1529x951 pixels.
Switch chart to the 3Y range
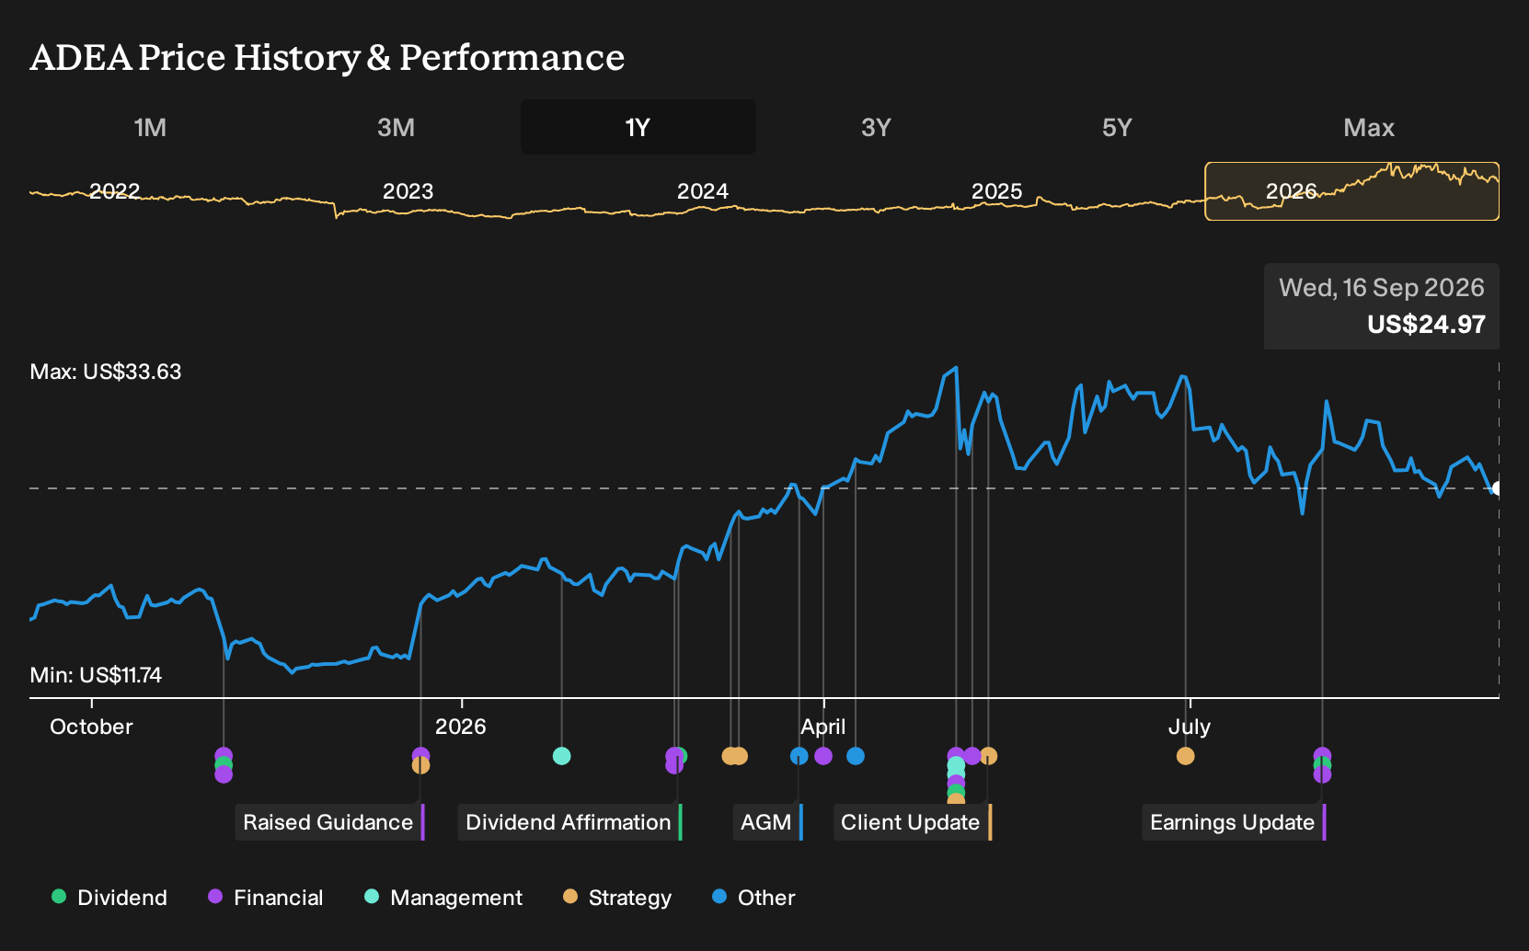[876, 127]
